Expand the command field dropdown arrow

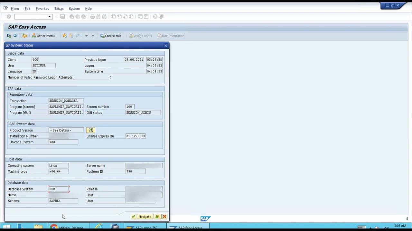pyautogui.click(x=50, y=16)
